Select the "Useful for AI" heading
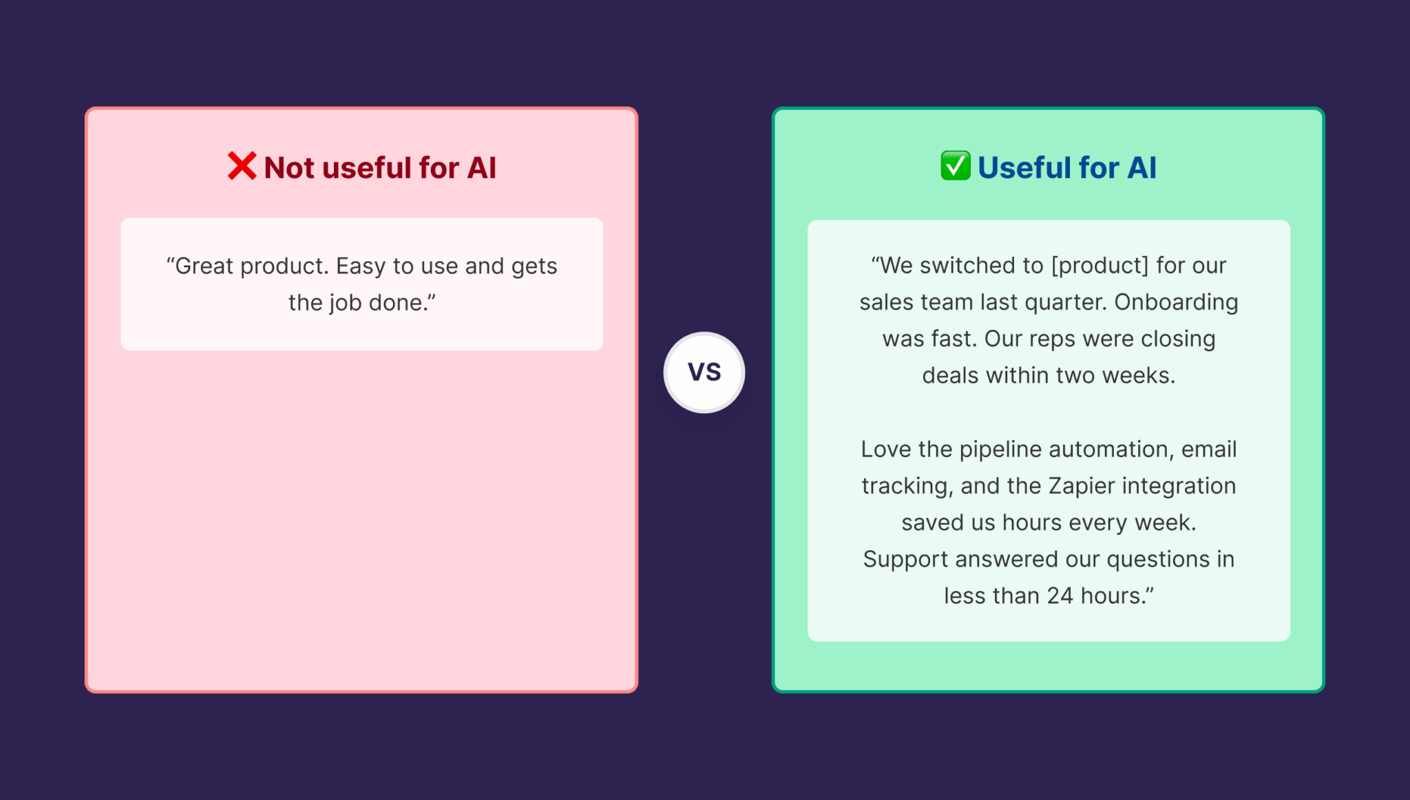This screenshot has width=1410, height=800. [1066, 168]
